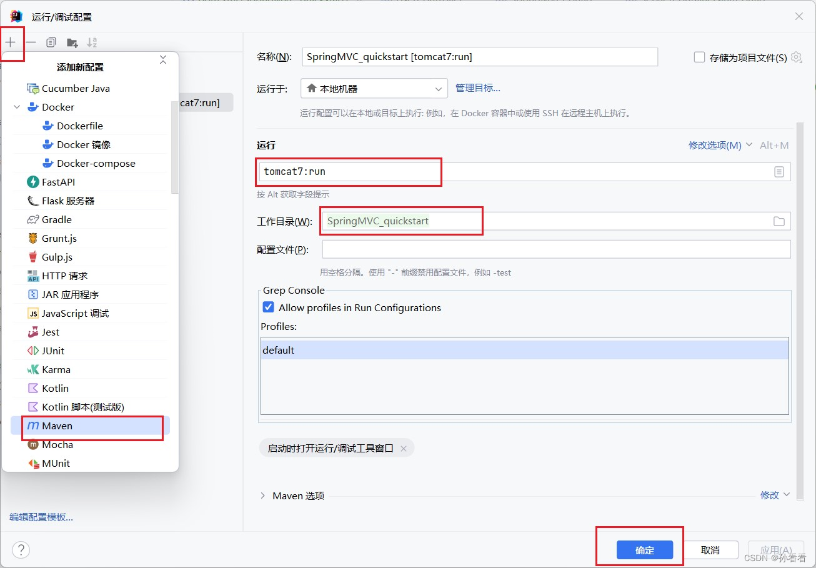Click the plus icon to add configuration
The width and height of the screenshot is (816, 568).
click(x=11, y=42)
